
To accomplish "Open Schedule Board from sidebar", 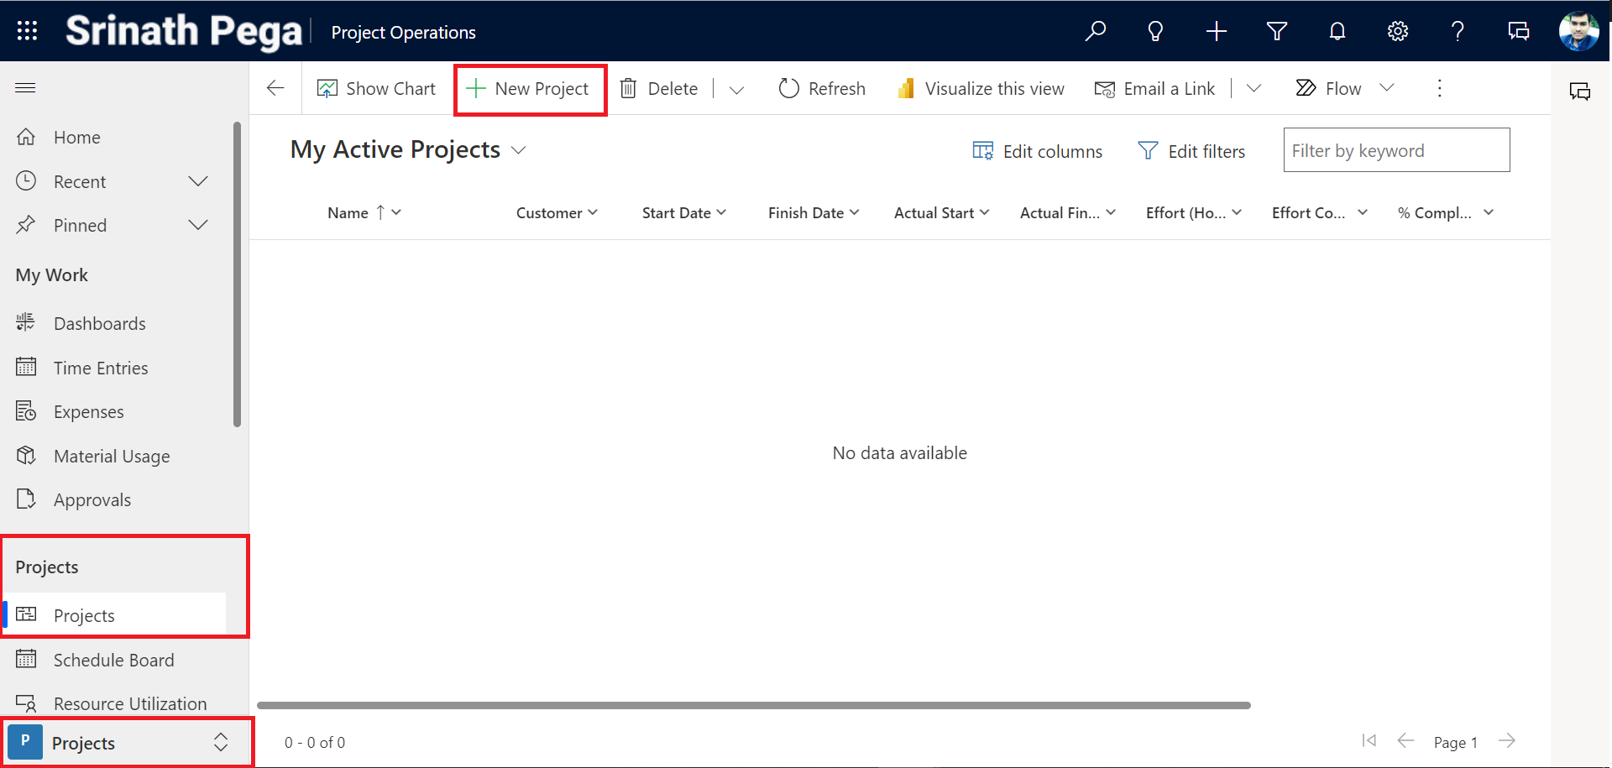I will tap(113, 660).
